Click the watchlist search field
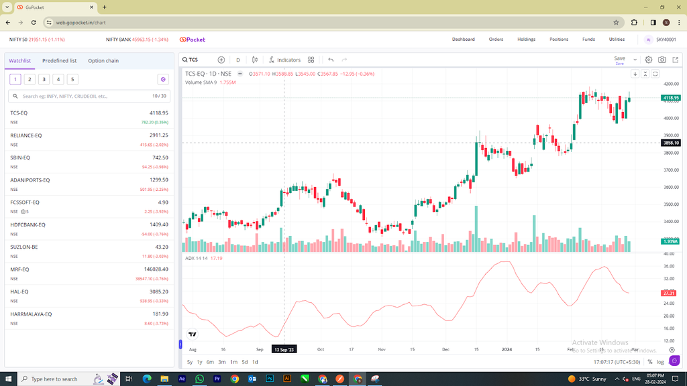The width and height of the screenshot is (687, 386). point(89,96)
